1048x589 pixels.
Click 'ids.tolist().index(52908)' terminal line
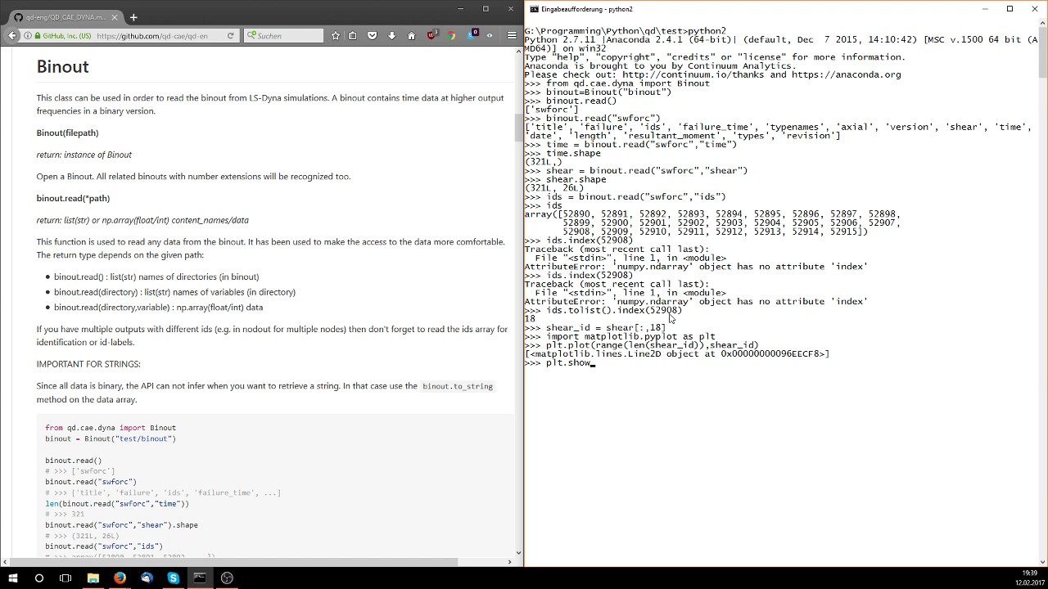[603, 310]
